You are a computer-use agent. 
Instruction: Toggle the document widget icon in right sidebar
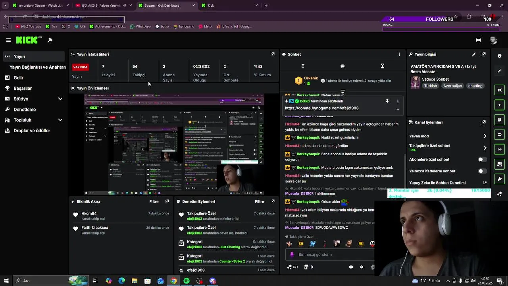[500, 120]
